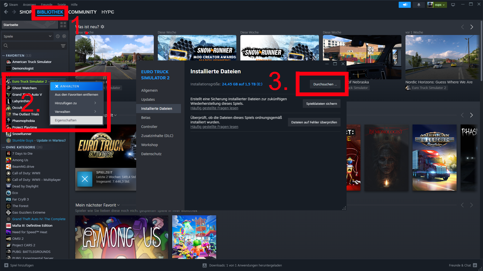Expand the Hinzufügen zu submenu

(77, 103)
